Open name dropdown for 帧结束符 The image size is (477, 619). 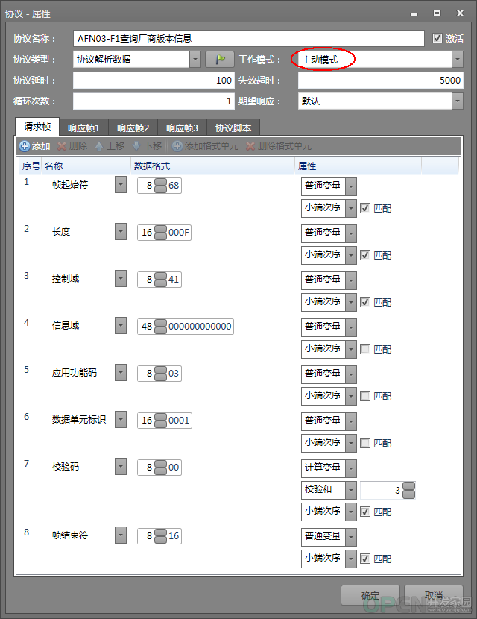coord(121,535)
